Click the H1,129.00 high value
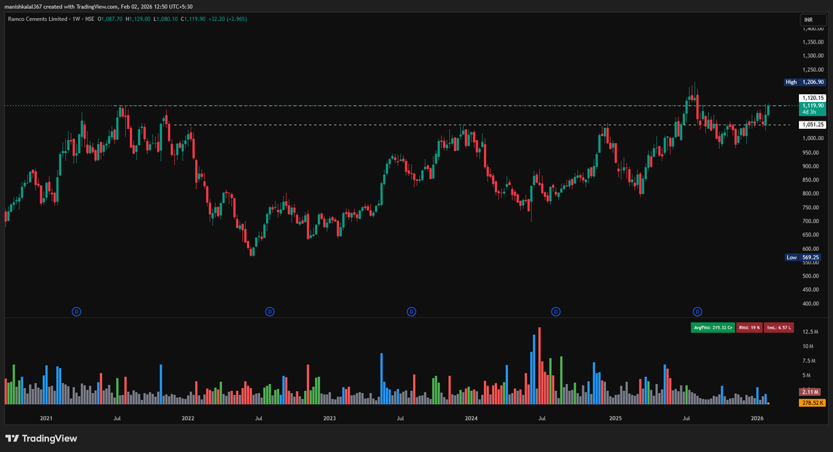Screen dimensions: 833x452 click(138, 19)
